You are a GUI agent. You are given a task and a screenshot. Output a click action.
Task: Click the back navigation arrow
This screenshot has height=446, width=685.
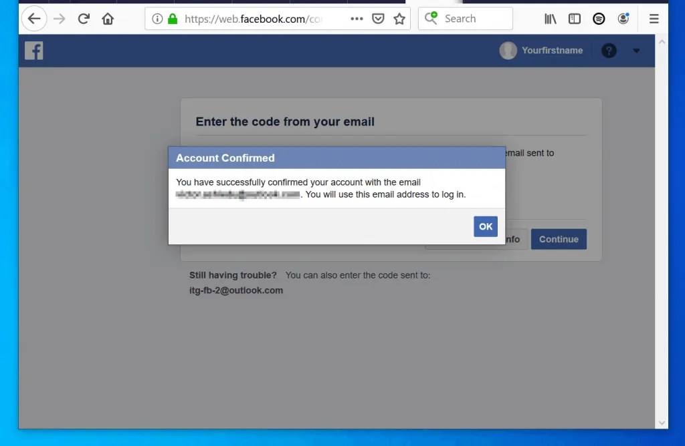coord(34,18)
